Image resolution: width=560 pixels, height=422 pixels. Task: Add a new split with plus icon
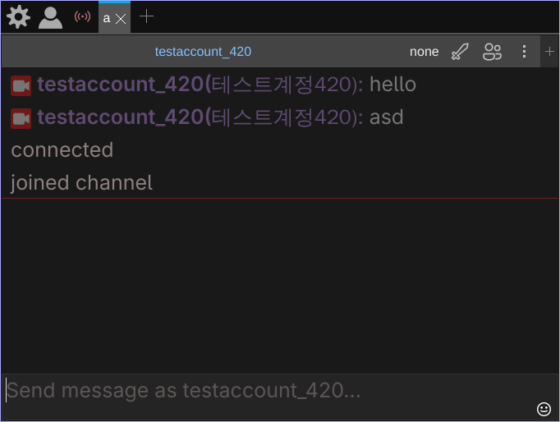click(550, 52)
